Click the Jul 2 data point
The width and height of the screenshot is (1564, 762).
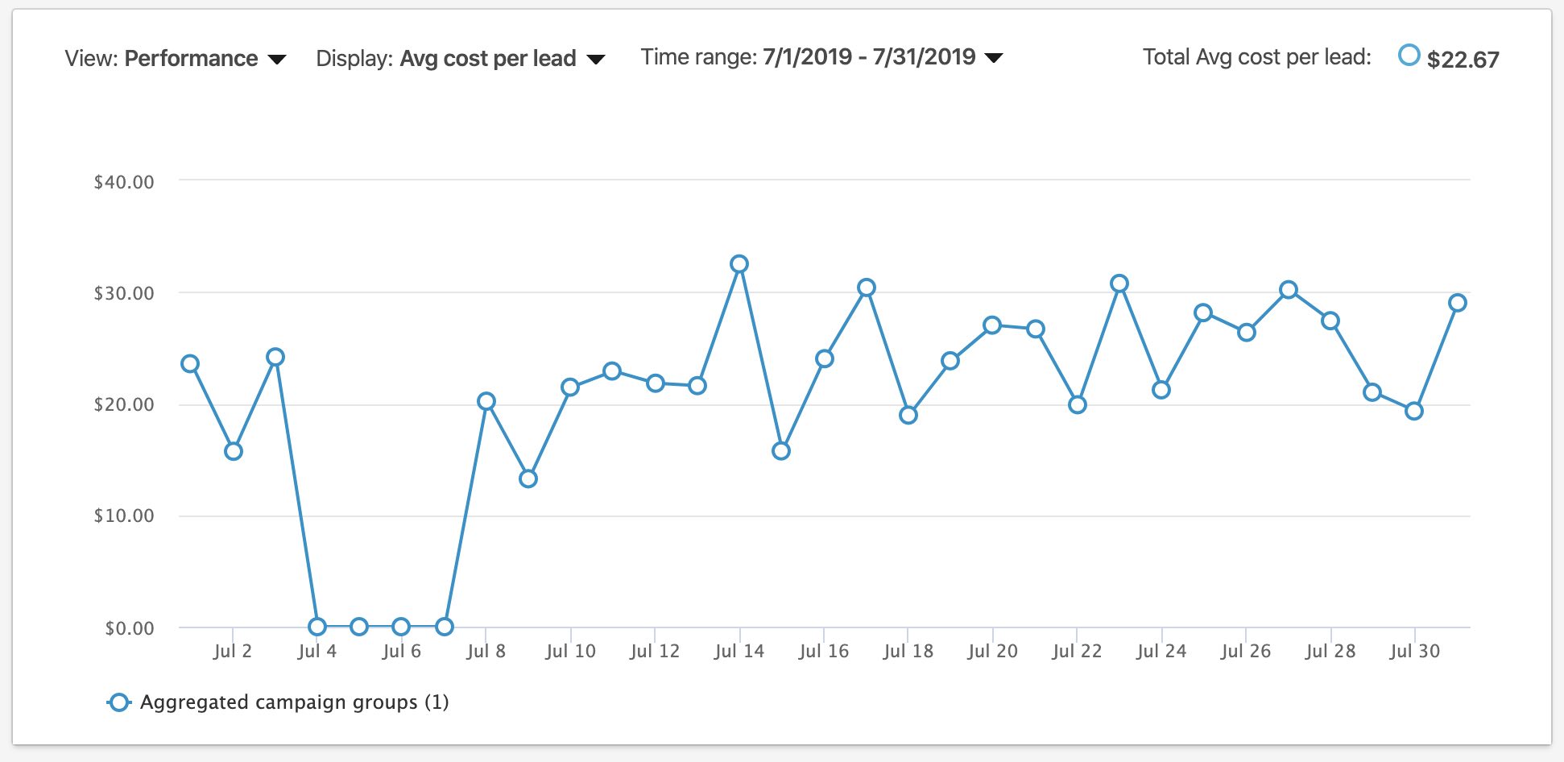pos(234,451)
